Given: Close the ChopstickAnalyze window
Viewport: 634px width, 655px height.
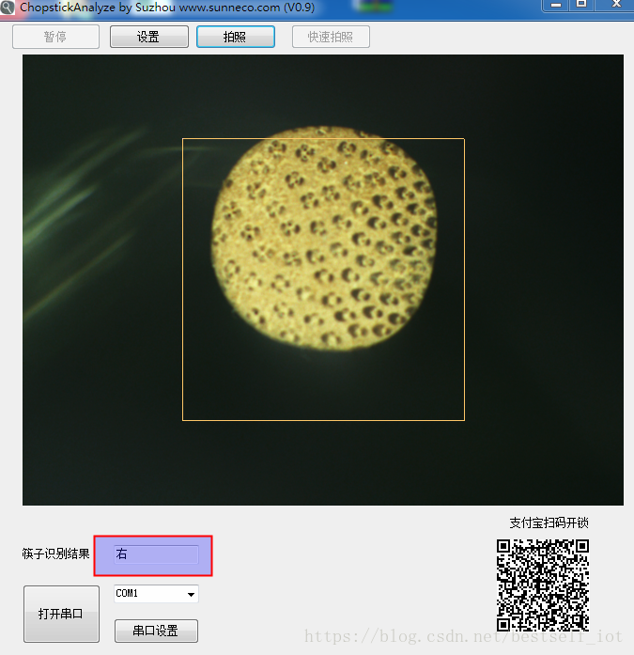Looking at the screenshot, I should pyautogui.click(x=616, y=5).
